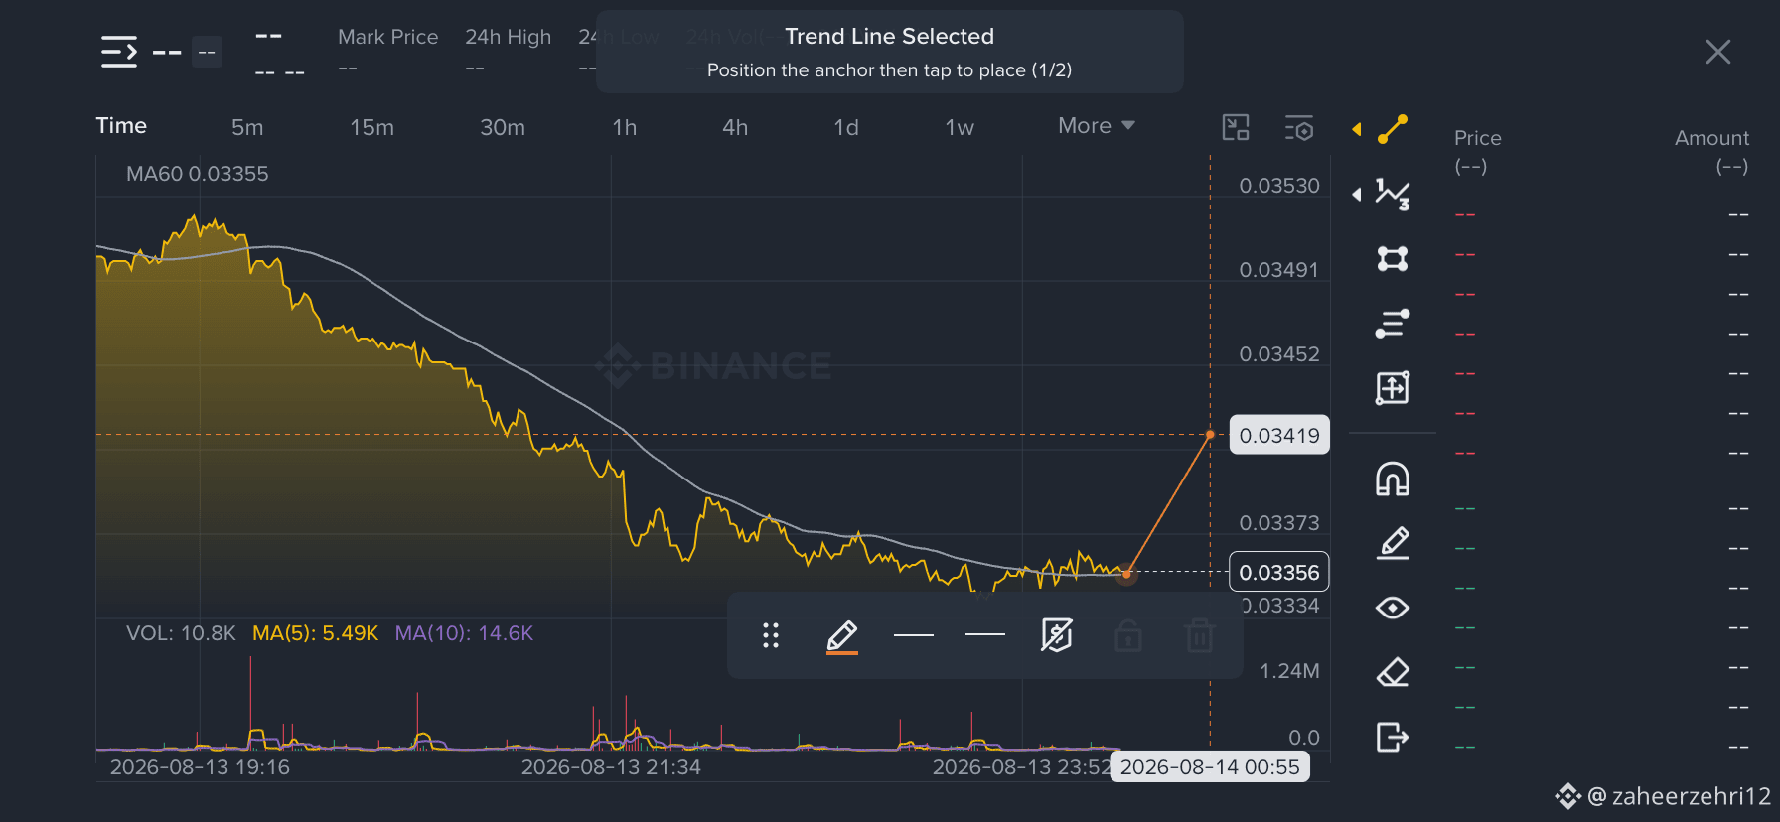Change trend line color pencil
1780x822 pixels.
click(842, 636)
